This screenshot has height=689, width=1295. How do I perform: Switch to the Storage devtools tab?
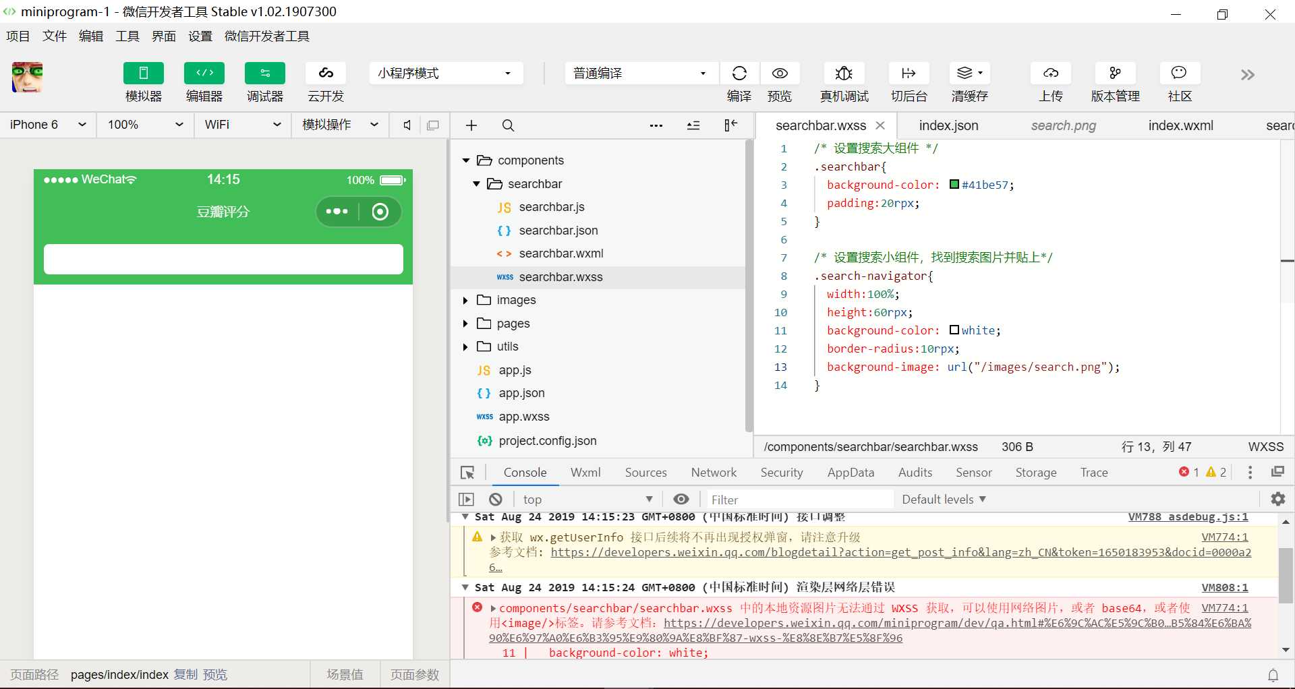pyautogui.click(x=1036, y=473)
